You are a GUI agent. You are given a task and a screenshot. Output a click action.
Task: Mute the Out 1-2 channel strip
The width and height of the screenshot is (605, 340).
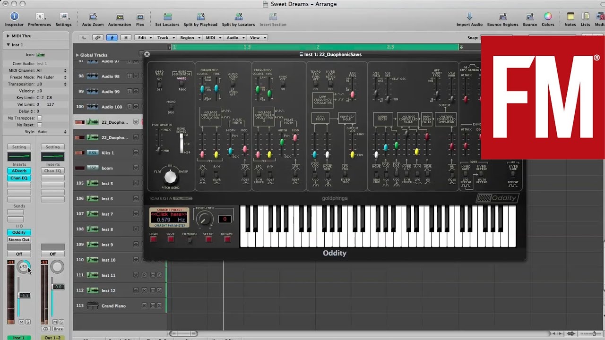pos(55,322)
